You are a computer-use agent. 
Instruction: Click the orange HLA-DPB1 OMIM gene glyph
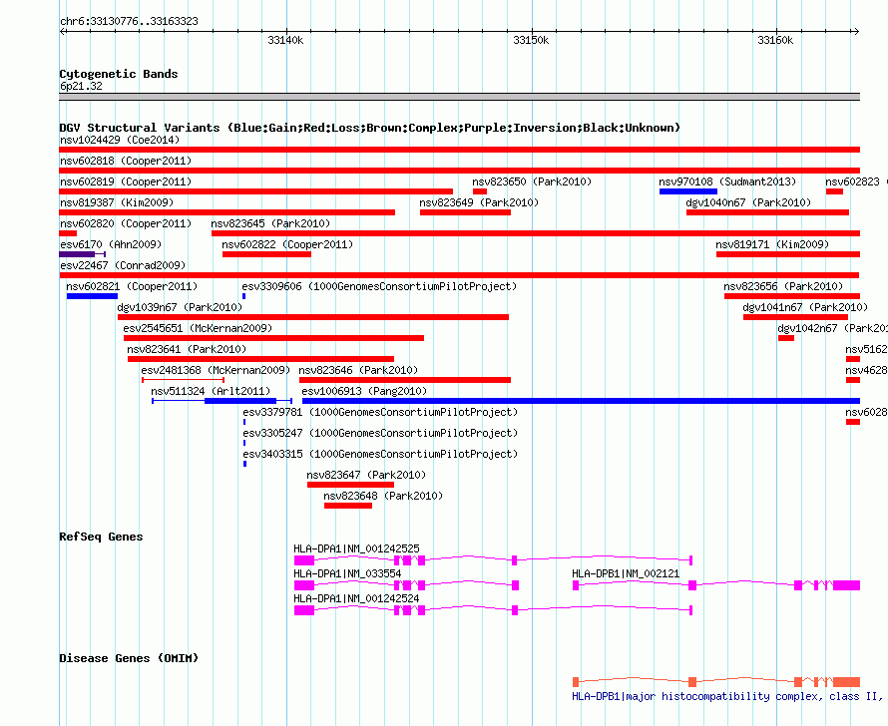[716, 682]
